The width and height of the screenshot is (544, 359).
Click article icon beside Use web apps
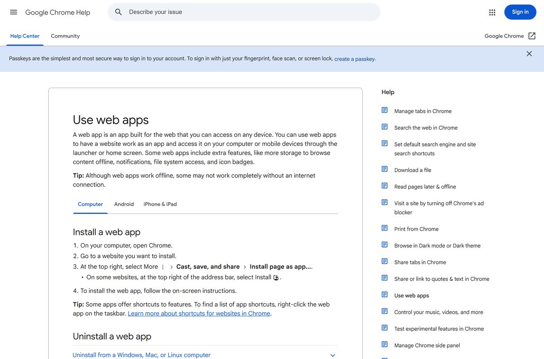tap(384, 295)
